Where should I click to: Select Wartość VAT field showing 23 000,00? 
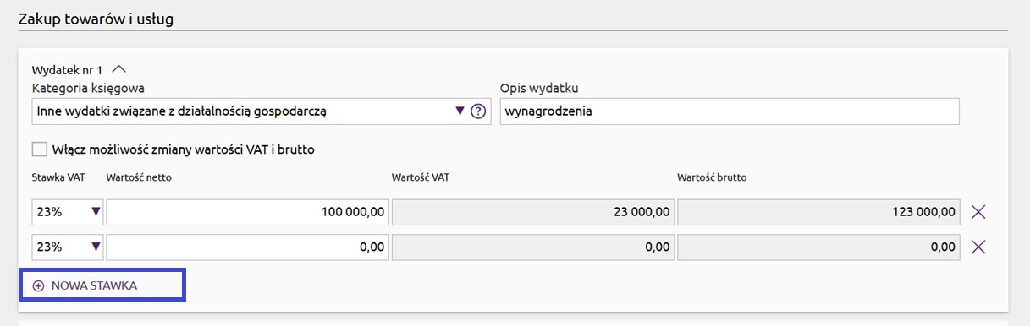[x=533, y=212]
